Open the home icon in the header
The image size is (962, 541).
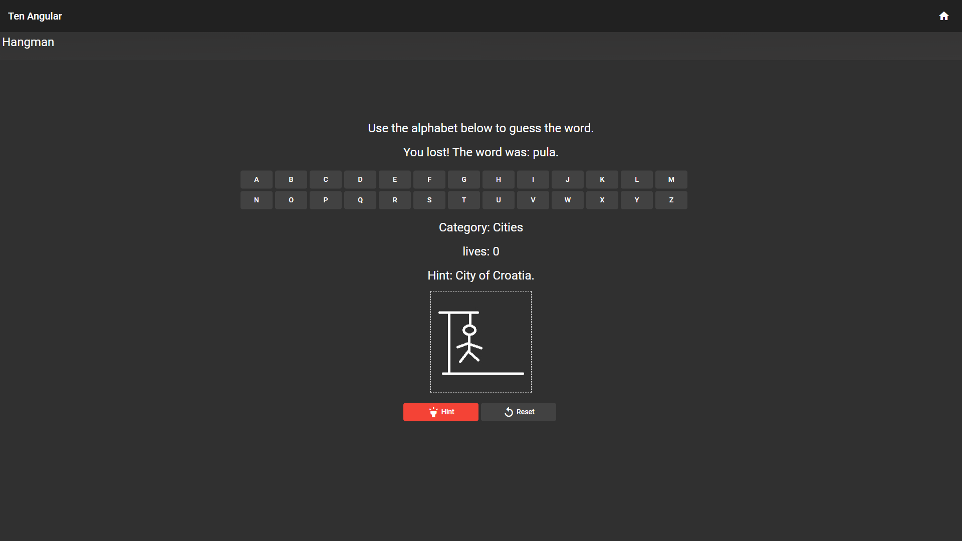pos(944,16)
